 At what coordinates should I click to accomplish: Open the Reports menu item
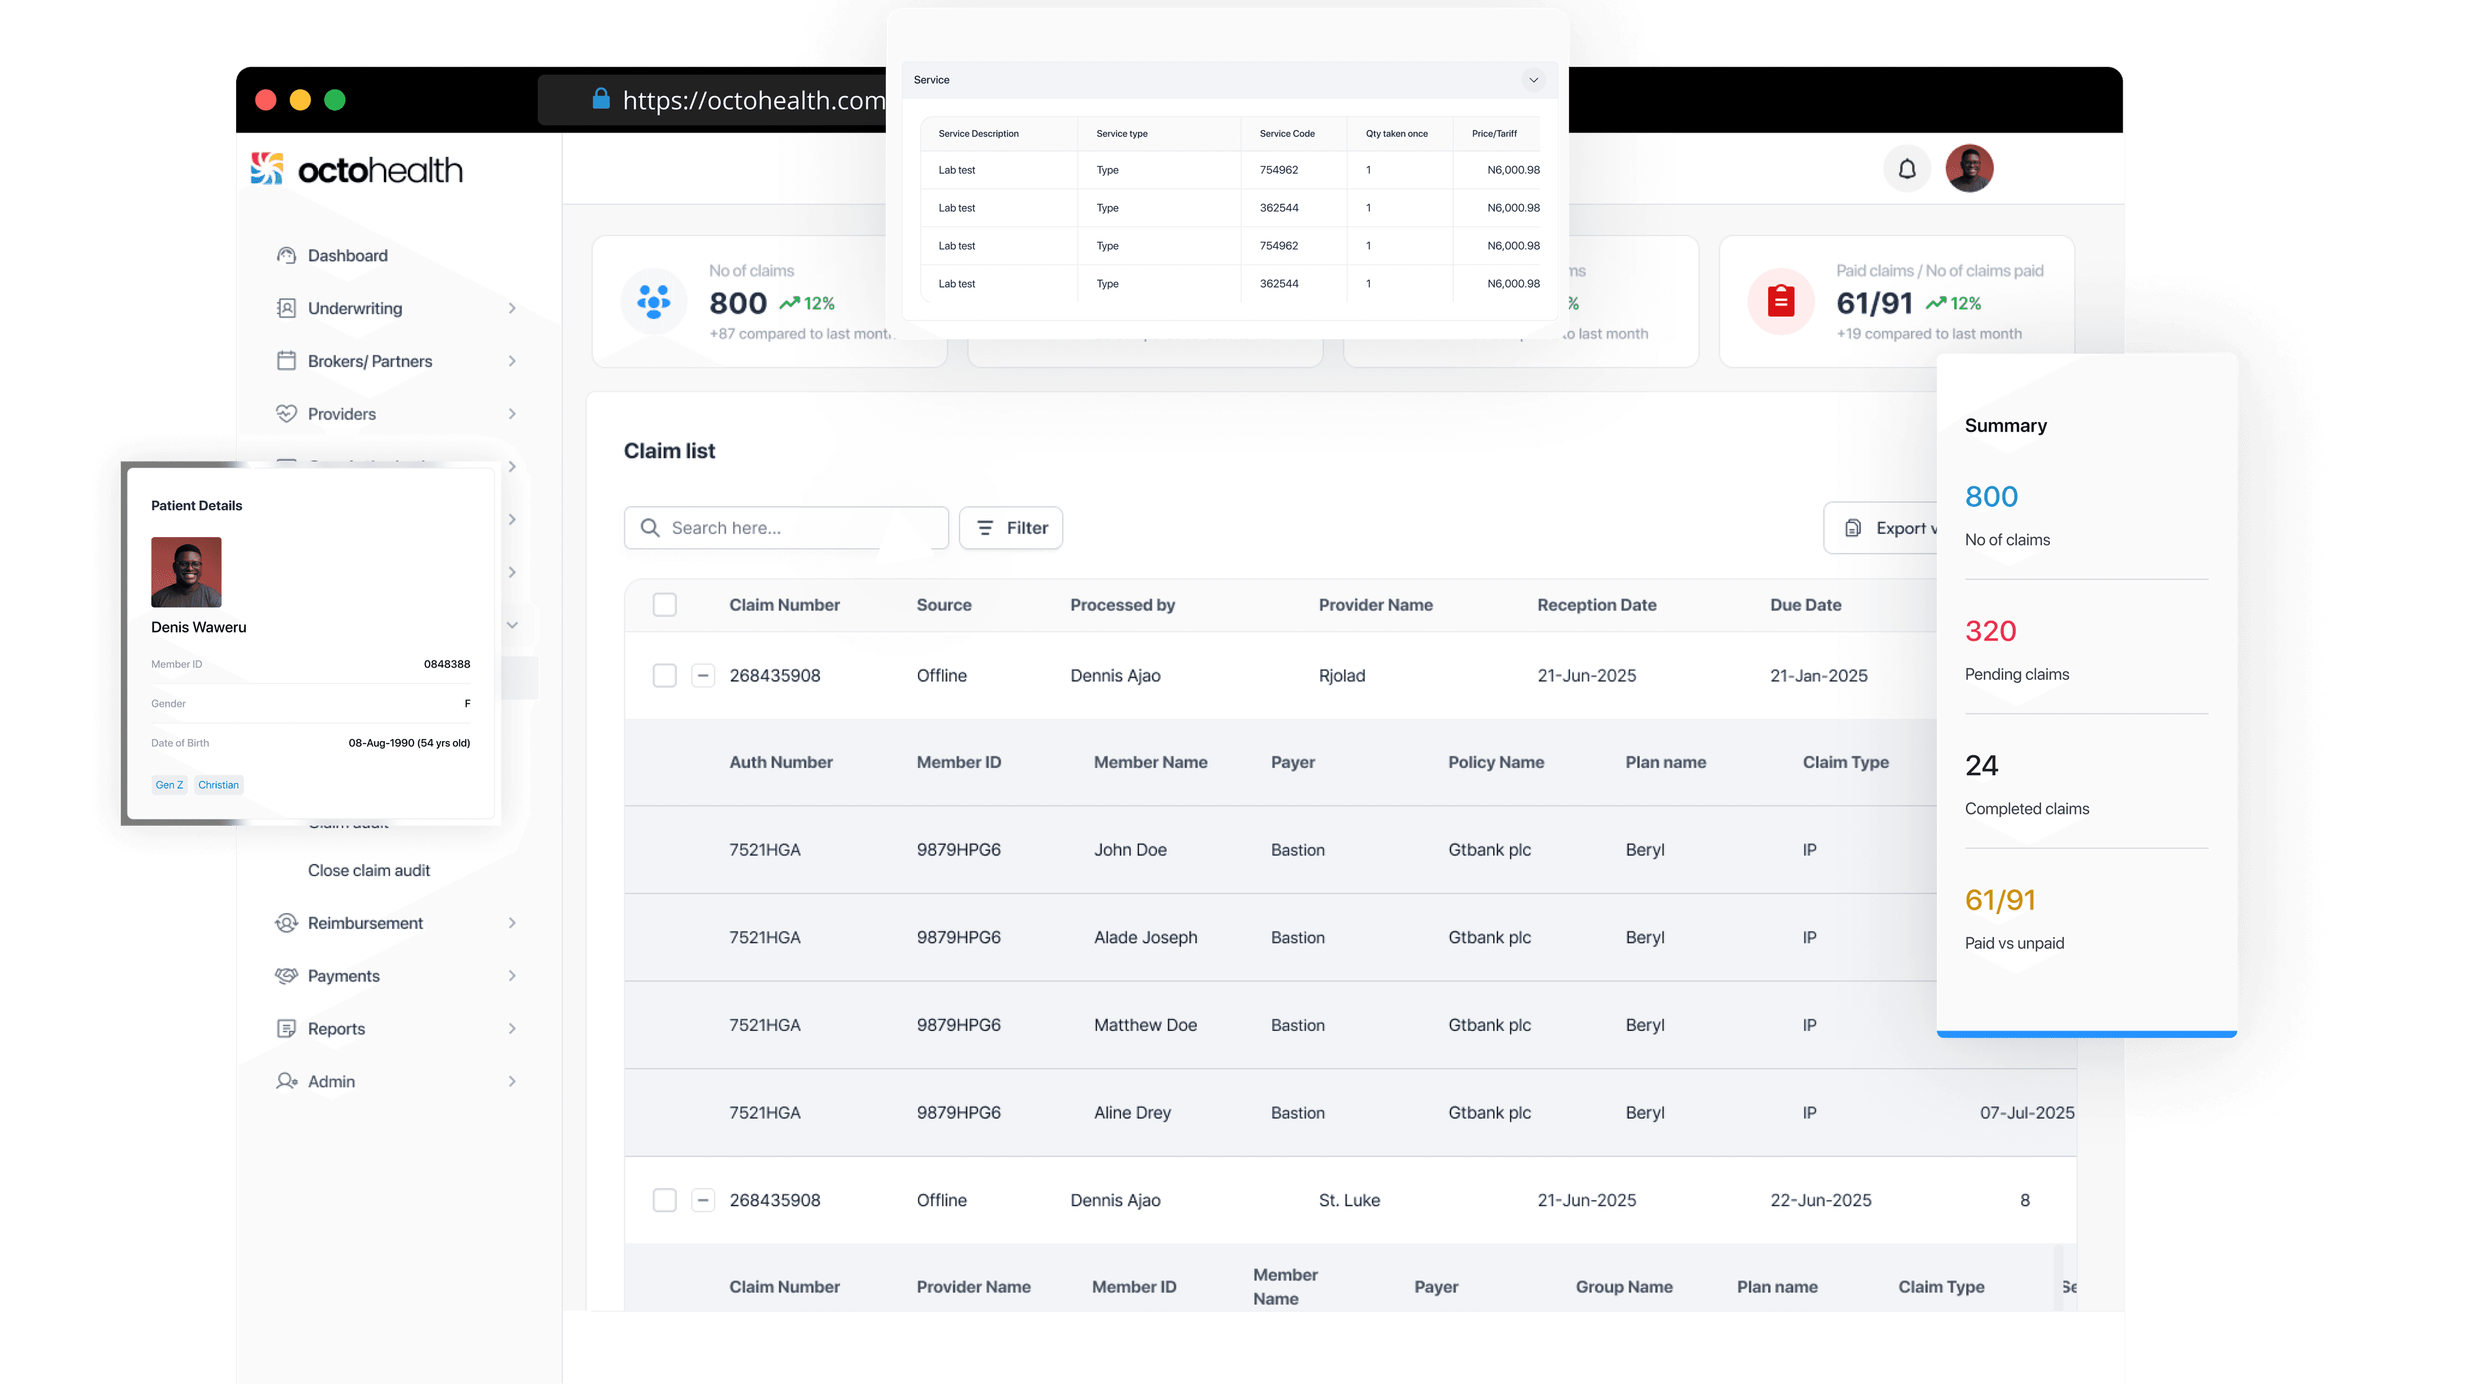pos(336,1028)
